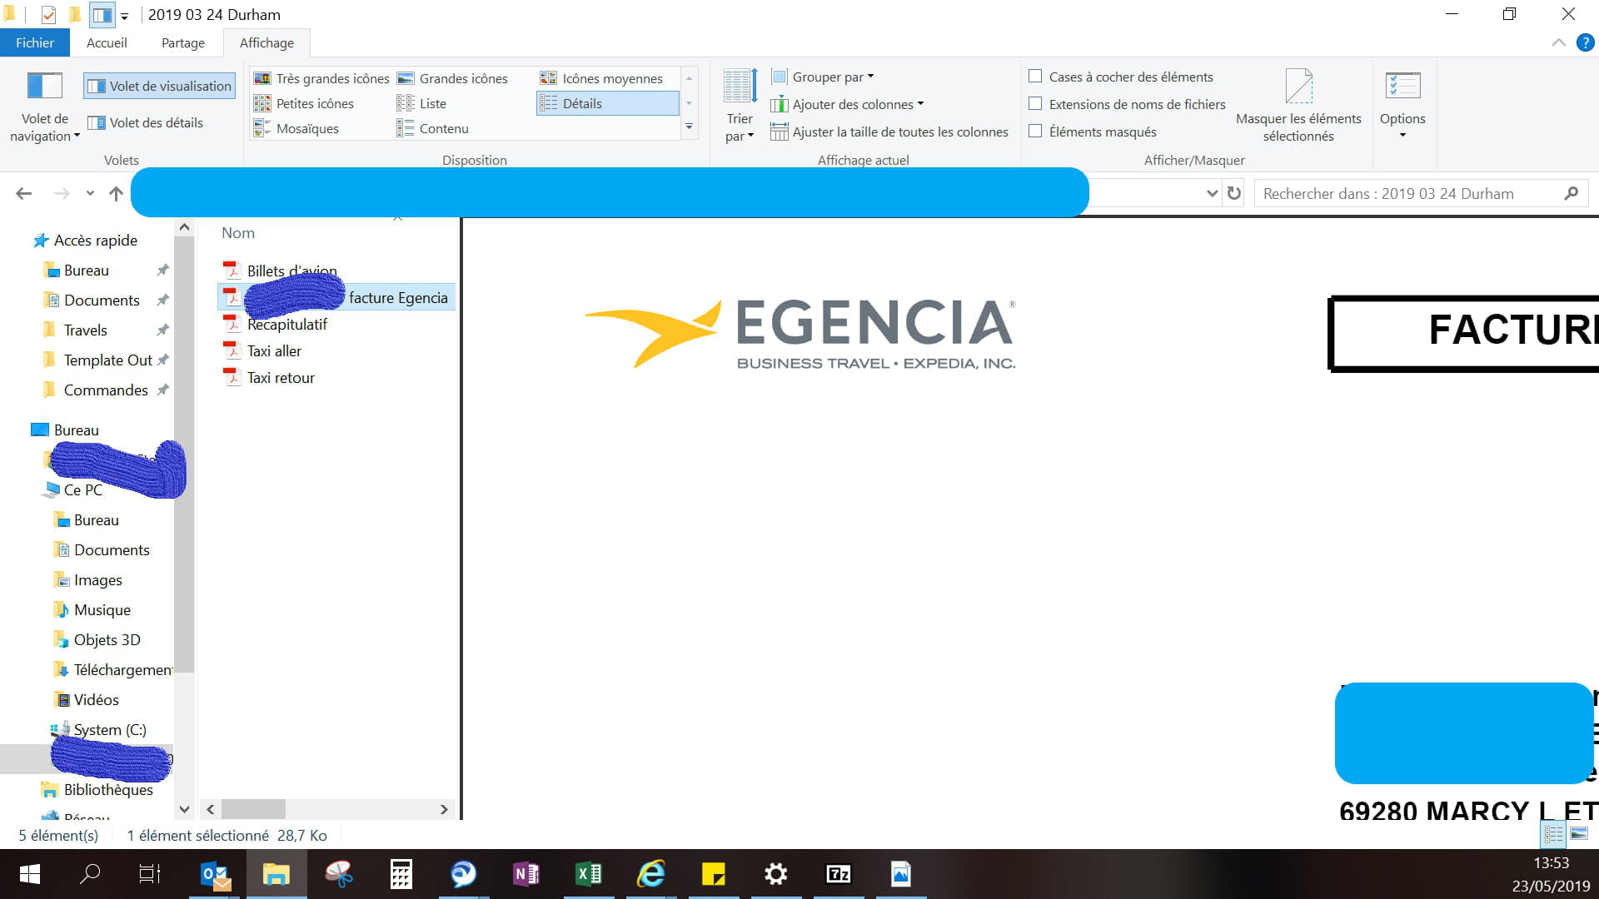
Task: Open the Calculator taskbar icon
Action: (x=401, y=874)
